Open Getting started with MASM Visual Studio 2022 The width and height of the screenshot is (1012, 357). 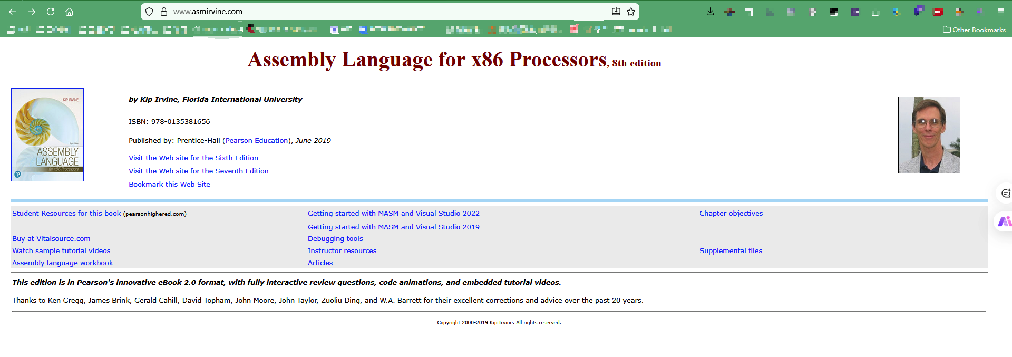point(394,213)
